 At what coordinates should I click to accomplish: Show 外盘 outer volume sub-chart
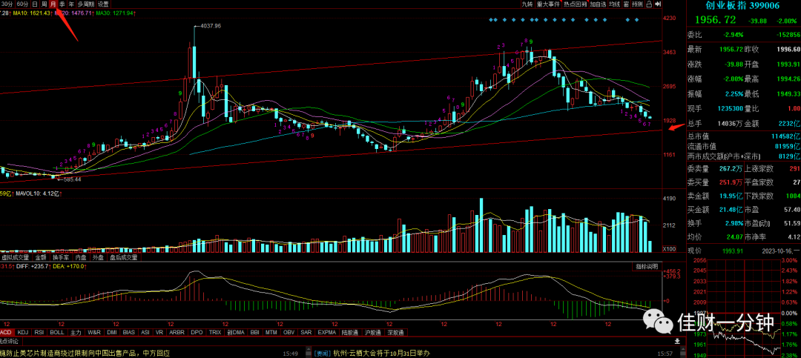click(99, 257)
